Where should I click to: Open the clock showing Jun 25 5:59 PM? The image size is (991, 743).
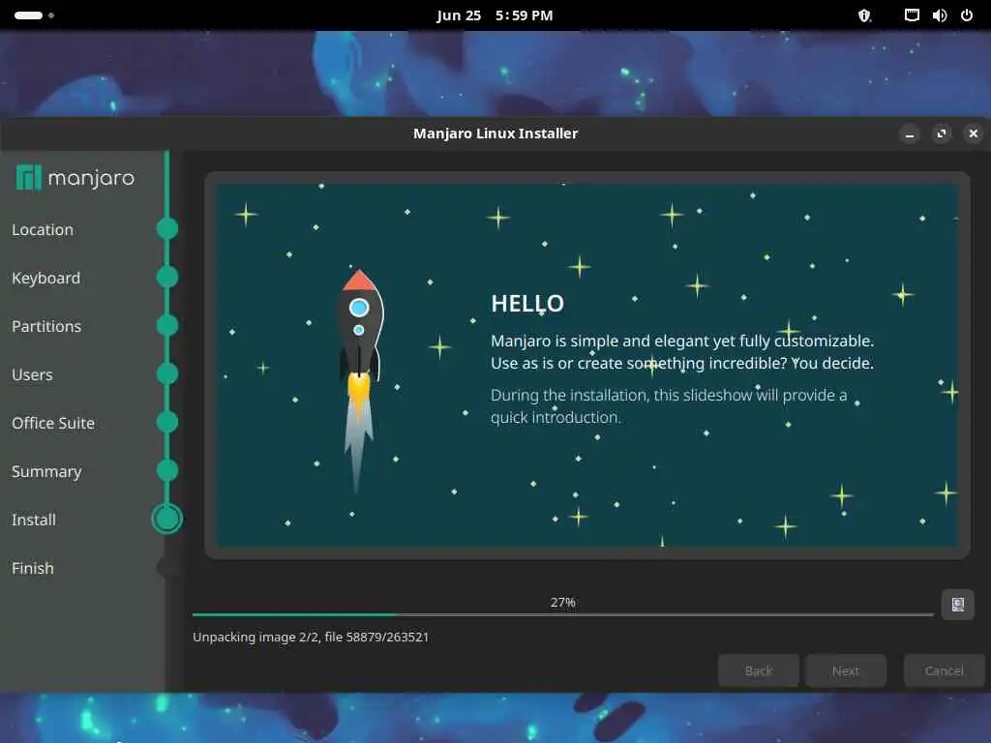pos(495,15)
